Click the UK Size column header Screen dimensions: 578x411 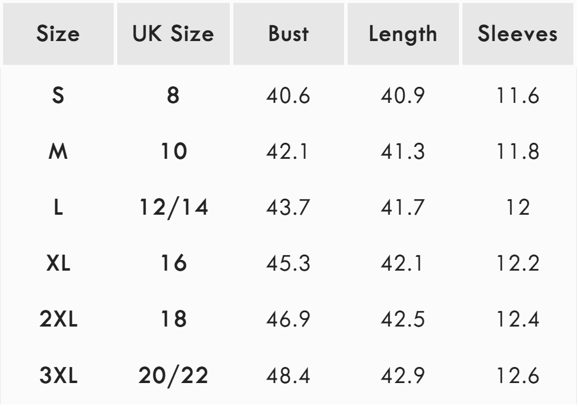[x=173, y=34]
